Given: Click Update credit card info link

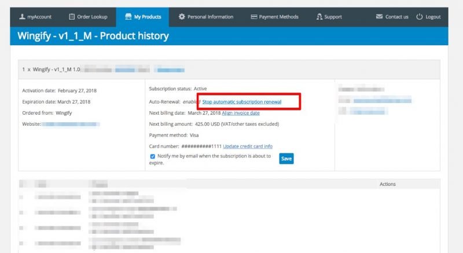Looking at the screenshot, I should point(248,146).
